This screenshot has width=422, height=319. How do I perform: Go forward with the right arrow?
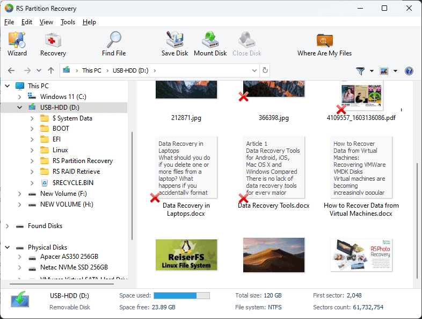[27, 70]
